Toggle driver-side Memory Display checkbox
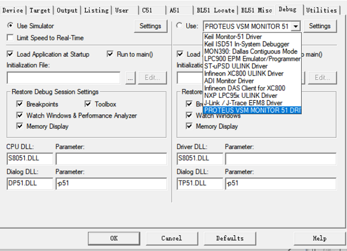The height and width of the screenshot is (251, 347). 189,126
